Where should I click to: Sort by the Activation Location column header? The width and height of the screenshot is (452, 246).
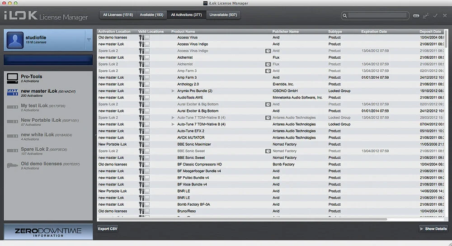(x=114, y=32)
